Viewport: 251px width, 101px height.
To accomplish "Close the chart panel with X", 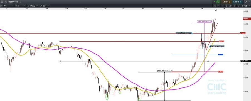I will tap(249, 2).
